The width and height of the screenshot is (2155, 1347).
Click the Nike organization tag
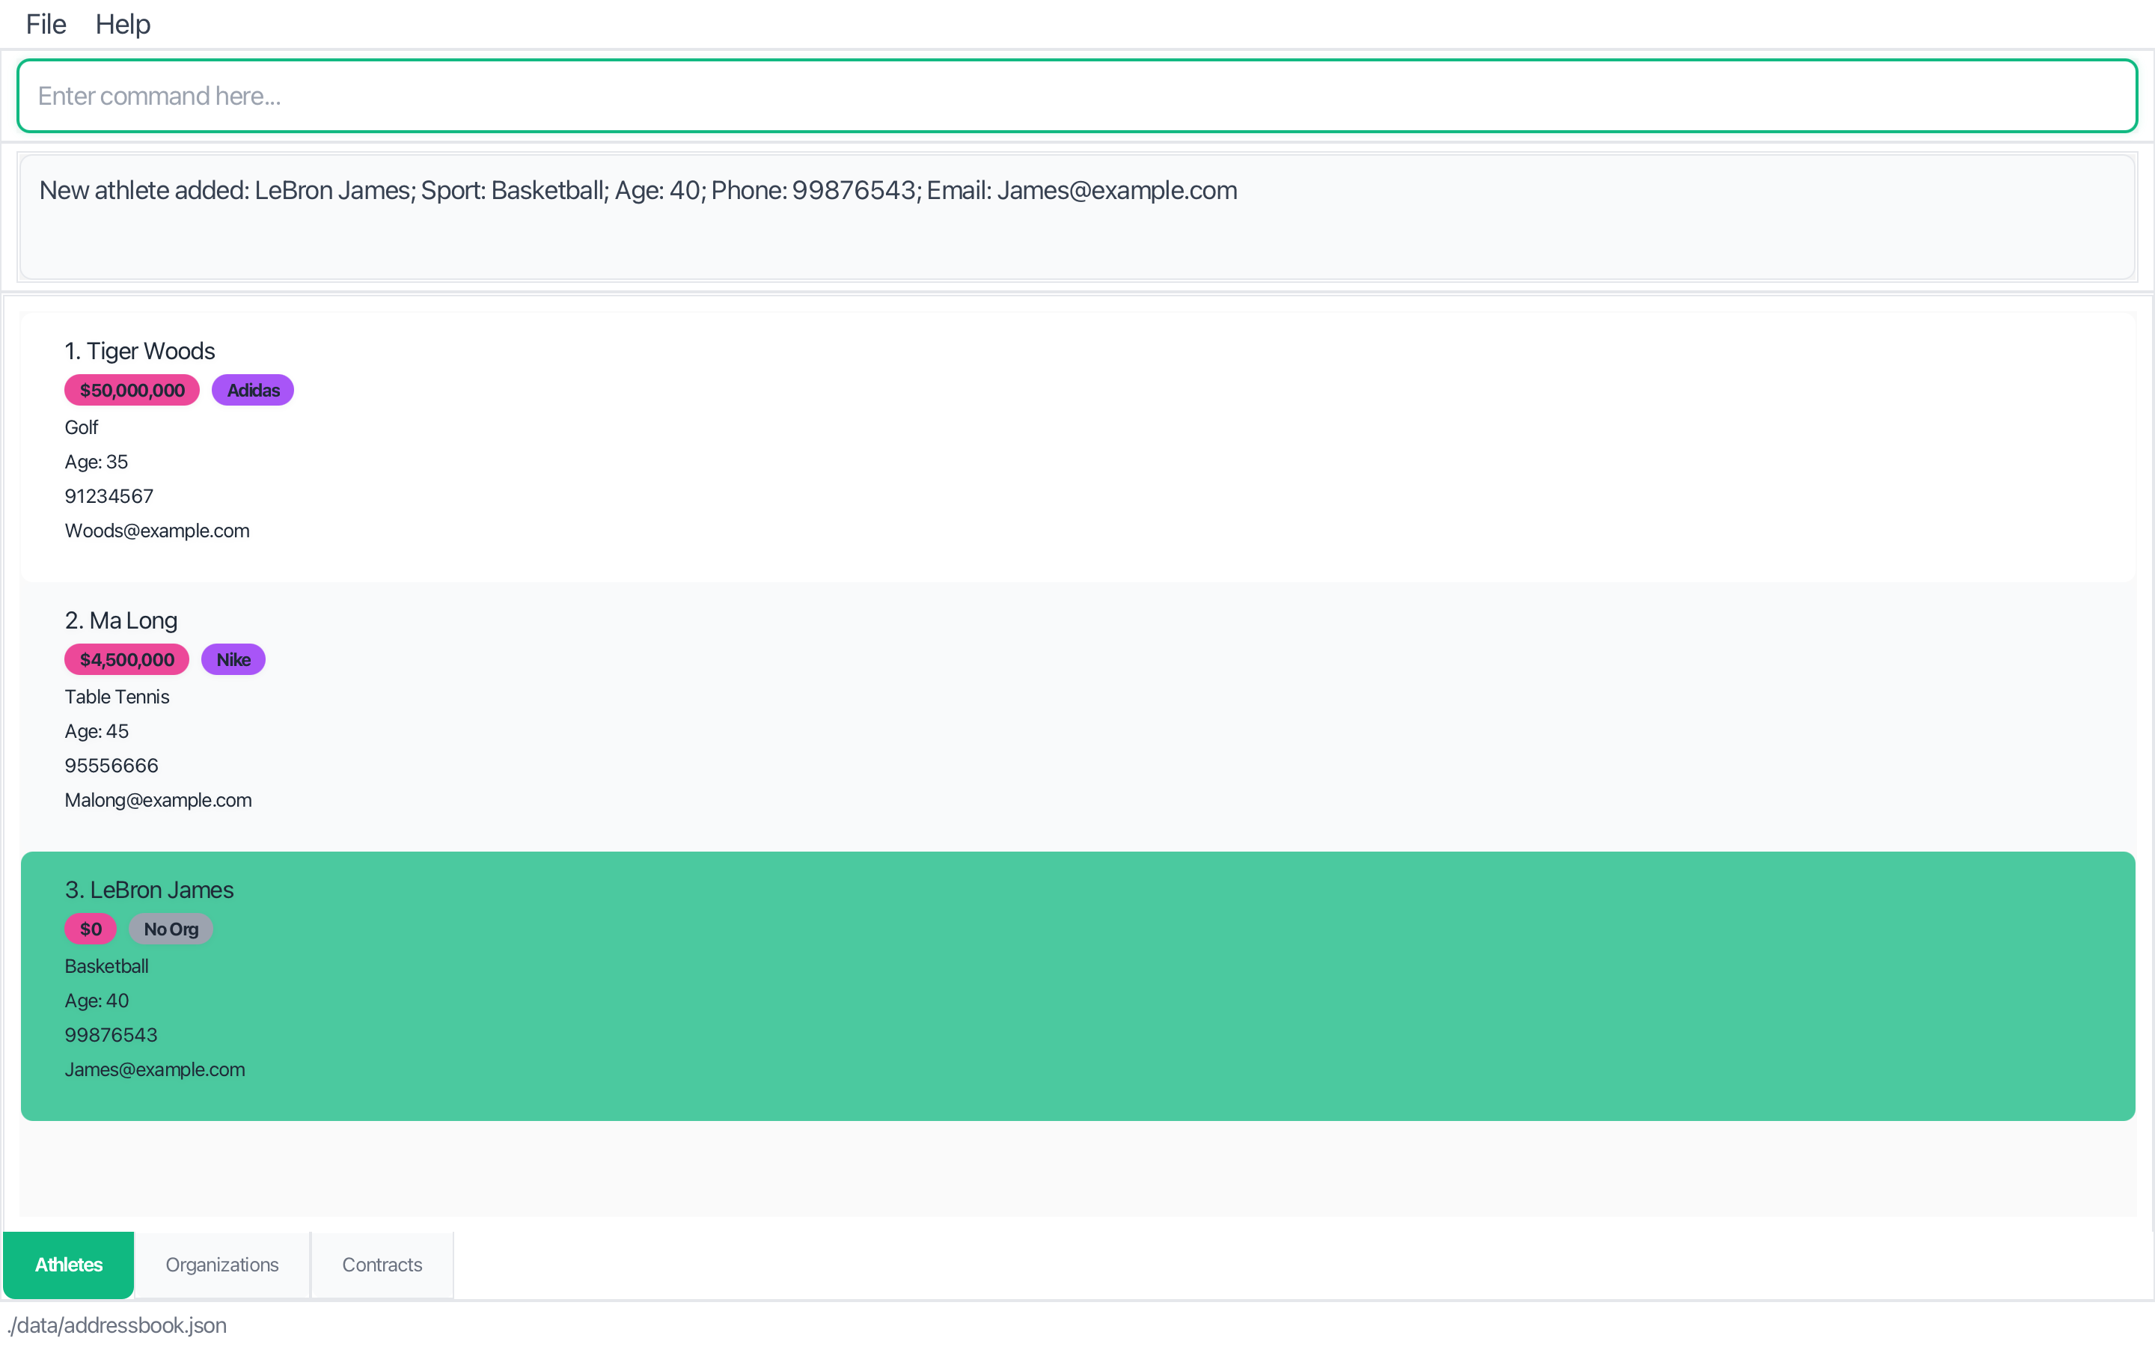(x=233, y=660)
